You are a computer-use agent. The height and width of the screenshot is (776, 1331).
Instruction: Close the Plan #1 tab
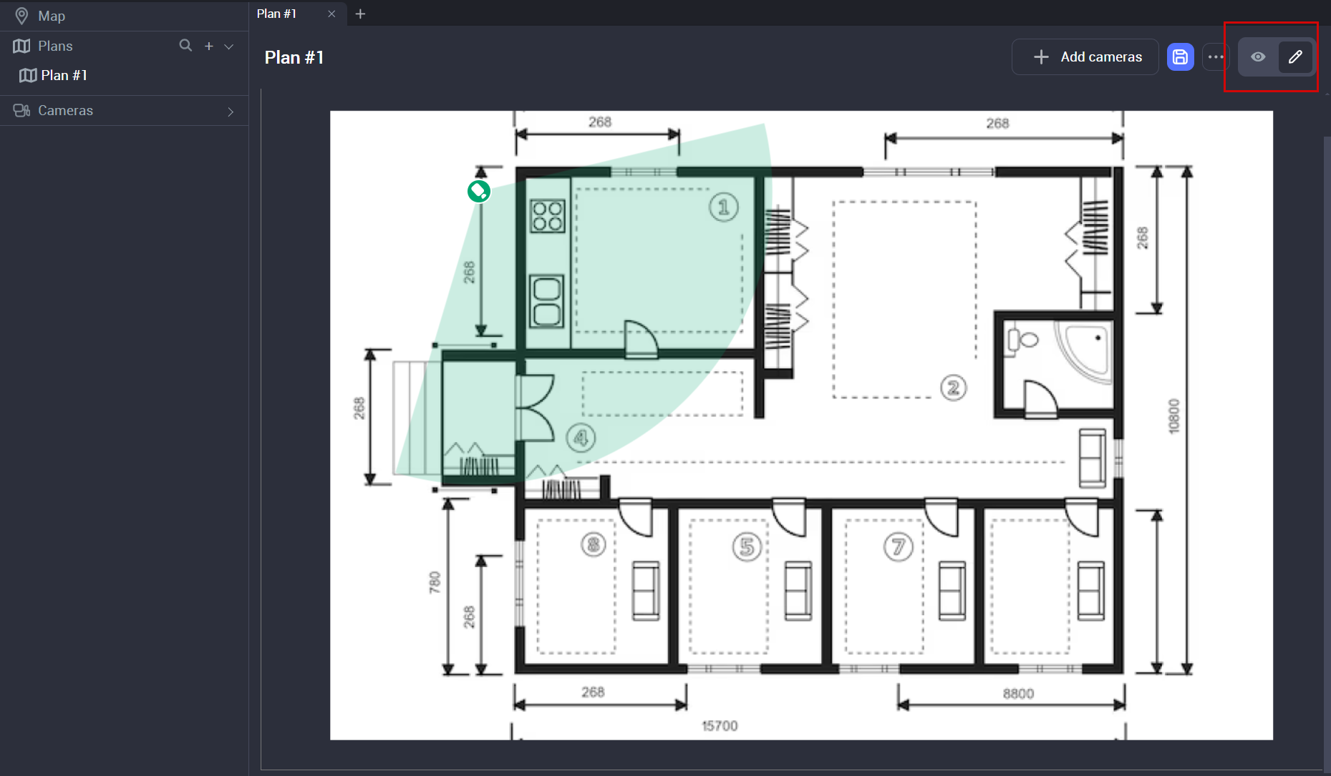point(331,14)
